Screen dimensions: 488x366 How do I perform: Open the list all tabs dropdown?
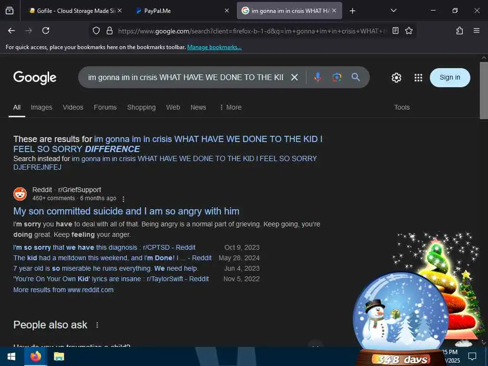click(x=393, y=11)
